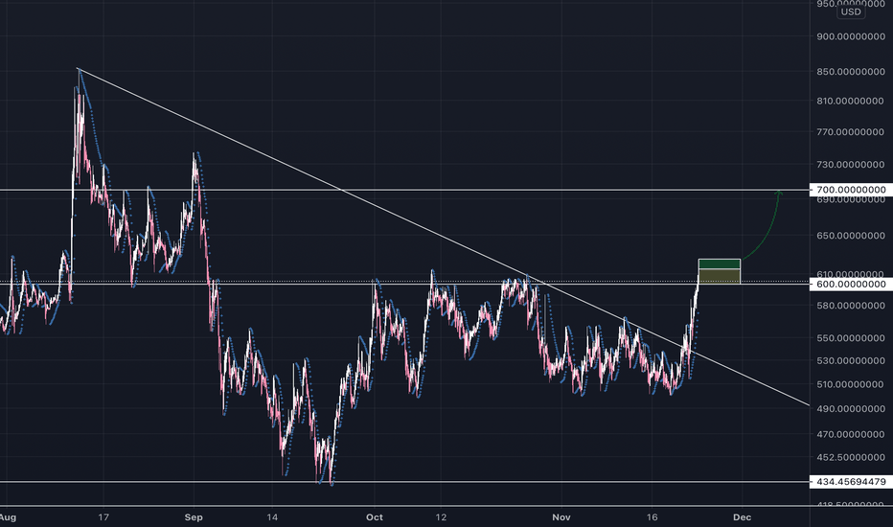Click the 17 date label on time axis
This screenshot has height=527, width=893.
click(x=103, y=517)
